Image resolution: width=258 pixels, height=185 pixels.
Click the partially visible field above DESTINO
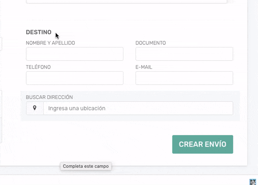click(126, 2)
